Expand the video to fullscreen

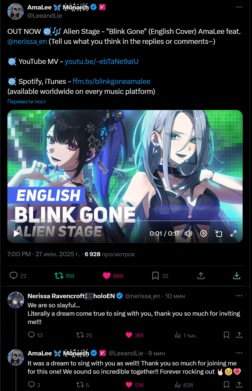coord(233,233)
